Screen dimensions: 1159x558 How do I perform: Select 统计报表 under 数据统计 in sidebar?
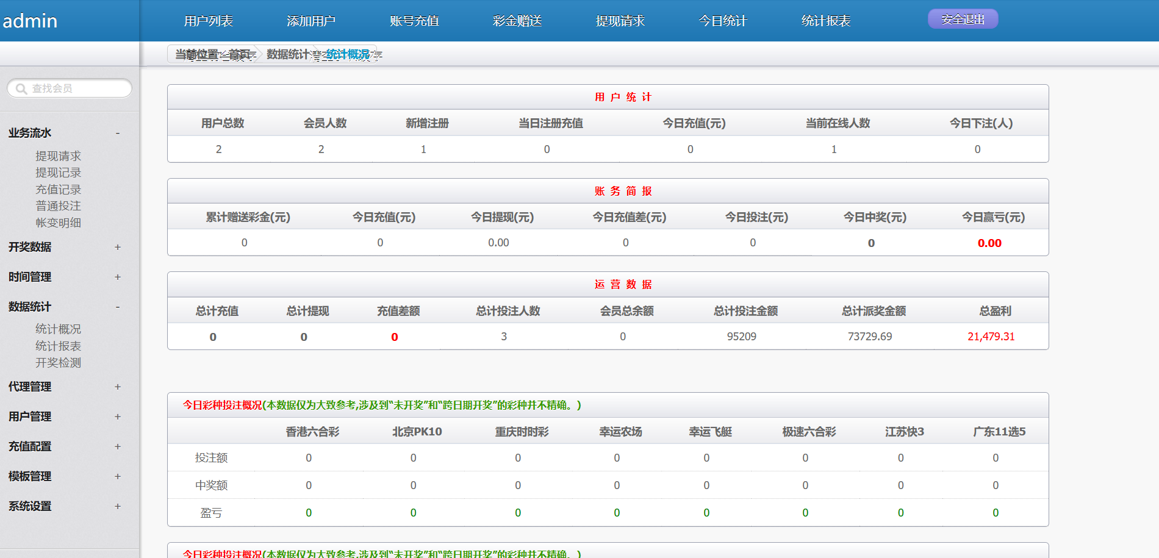(58, 346)
